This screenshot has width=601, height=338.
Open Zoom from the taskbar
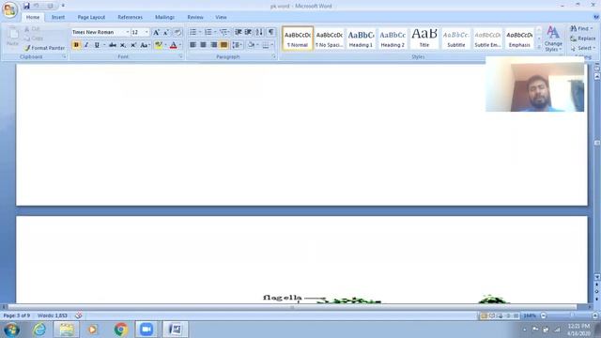click(x=146, y=330)
